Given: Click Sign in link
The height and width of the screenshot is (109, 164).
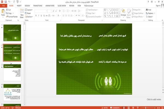Looking at the screenshot, I should (158, 6).
